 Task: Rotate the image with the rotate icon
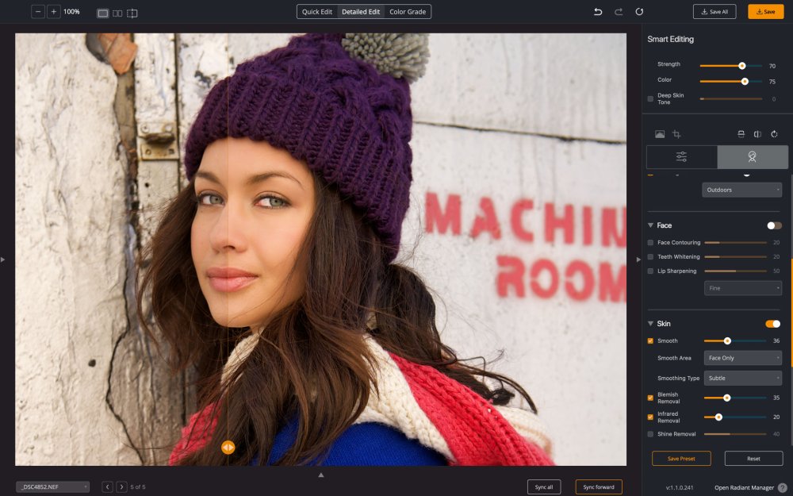(774, 134)
